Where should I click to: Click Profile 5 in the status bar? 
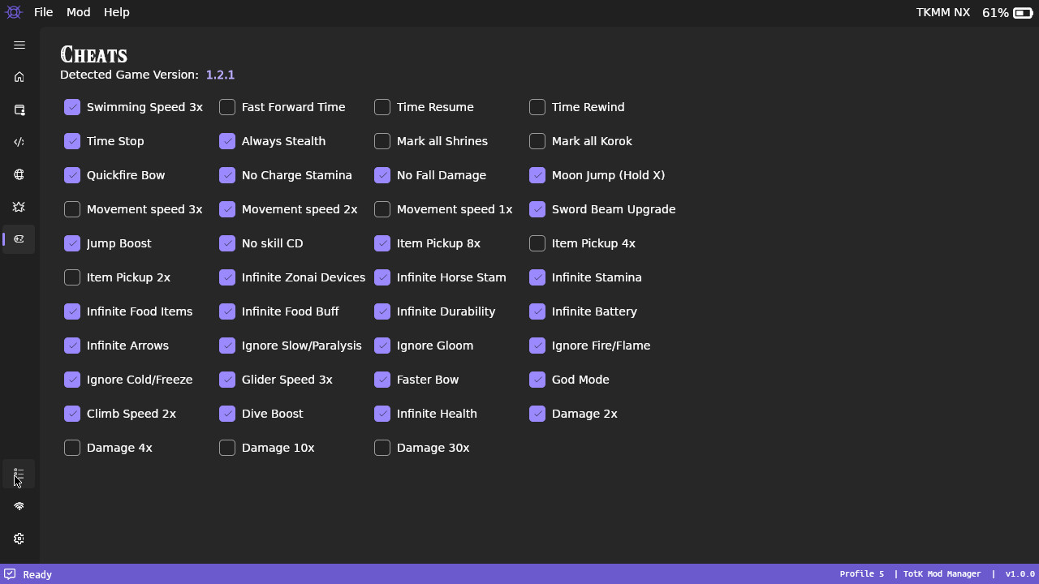[x=862, y=574]
